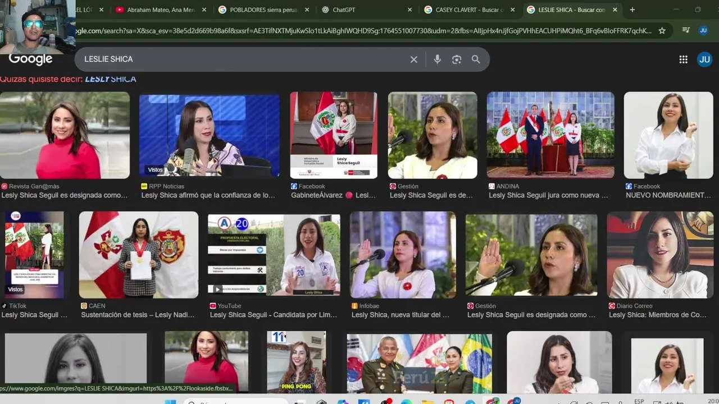The image size is (719, 404).
Task: Click the magnifying glass search icon
Action: point(476,59)
